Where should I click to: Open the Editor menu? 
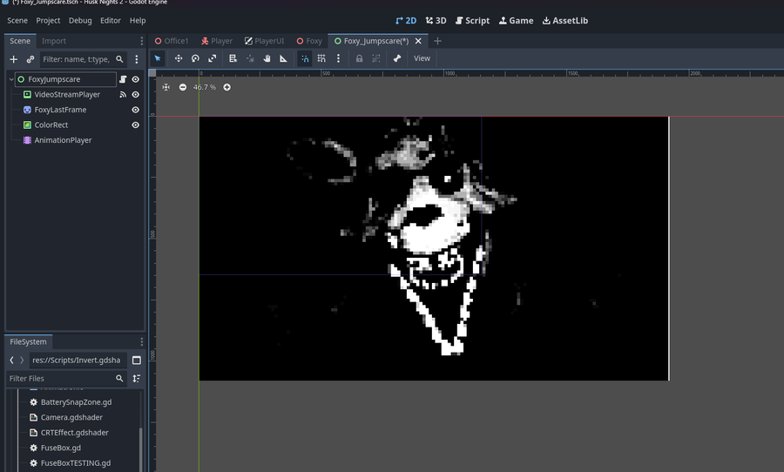click(111, 21)
